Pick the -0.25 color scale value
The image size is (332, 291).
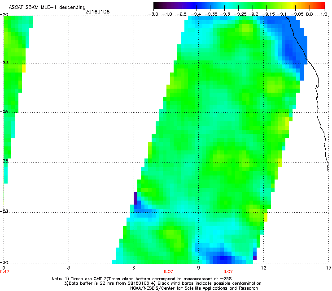pos(239,14)
